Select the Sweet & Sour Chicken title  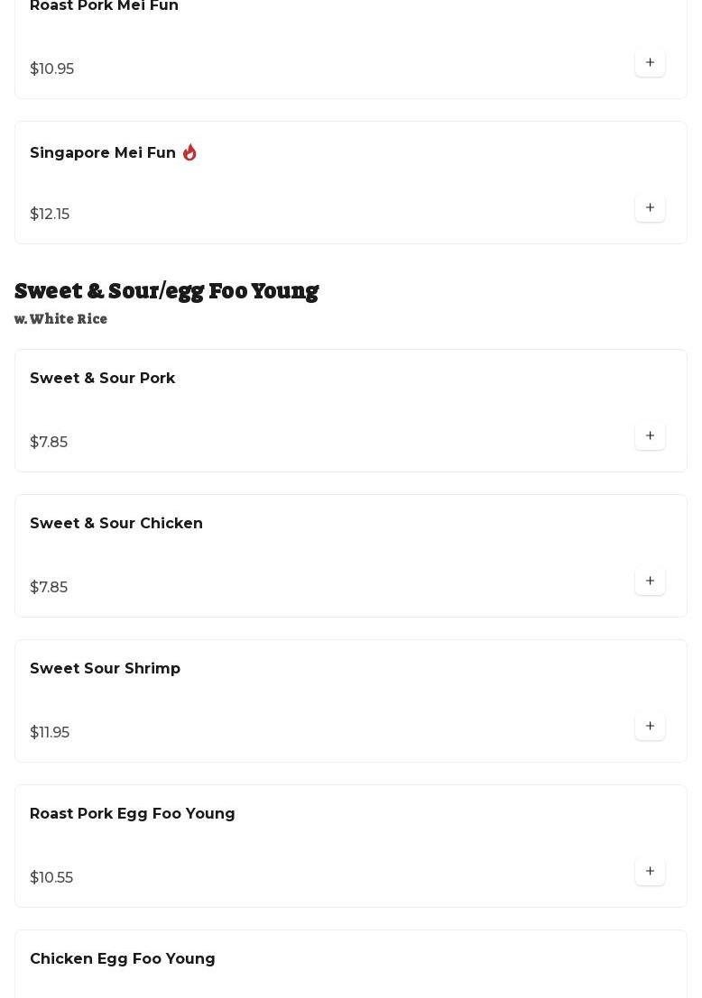[116, 523]
